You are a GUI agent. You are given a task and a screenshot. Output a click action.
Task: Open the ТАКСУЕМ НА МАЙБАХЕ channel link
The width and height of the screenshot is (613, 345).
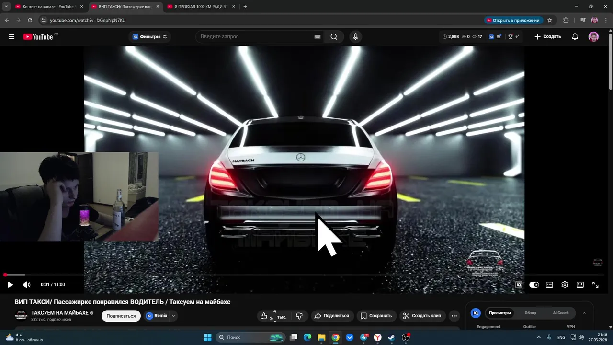[x=60, y=313]
